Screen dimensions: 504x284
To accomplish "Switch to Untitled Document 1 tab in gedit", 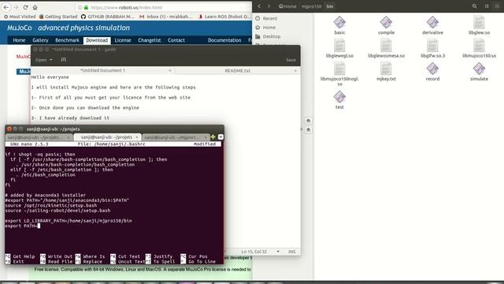I will 102,70.
